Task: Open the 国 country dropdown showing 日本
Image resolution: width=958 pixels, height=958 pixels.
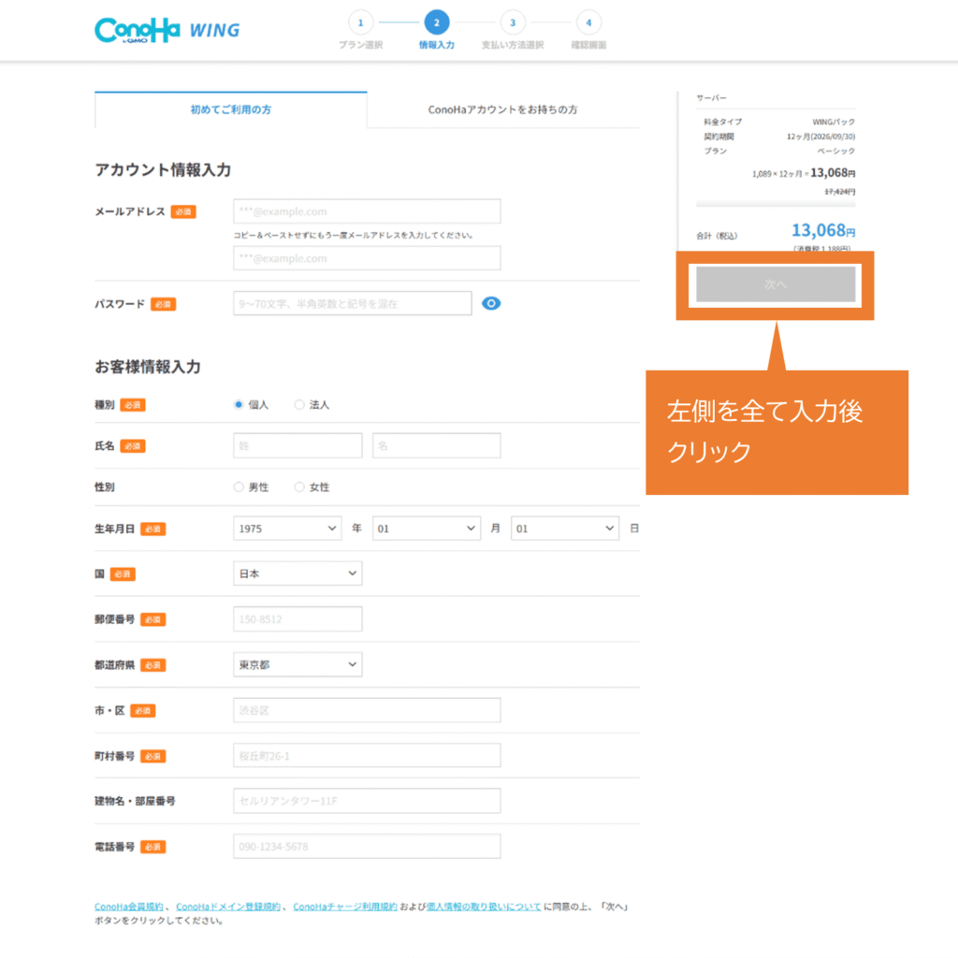Action: coord(297,573)
